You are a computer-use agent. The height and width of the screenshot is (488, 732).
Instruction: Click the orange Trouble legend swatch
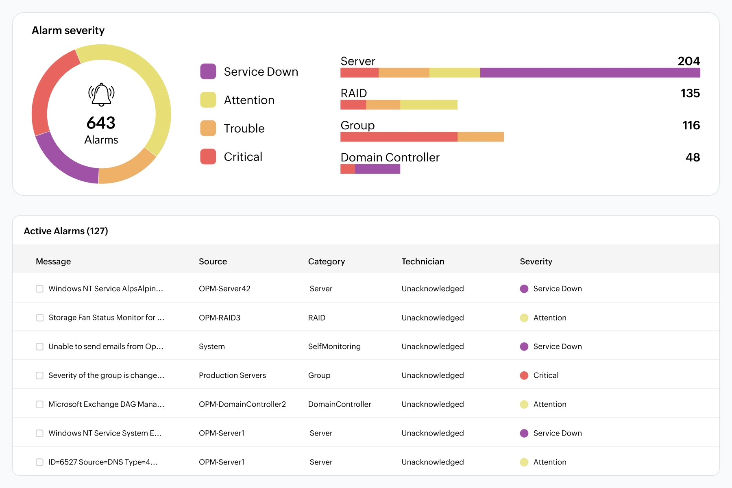point(208,128)
